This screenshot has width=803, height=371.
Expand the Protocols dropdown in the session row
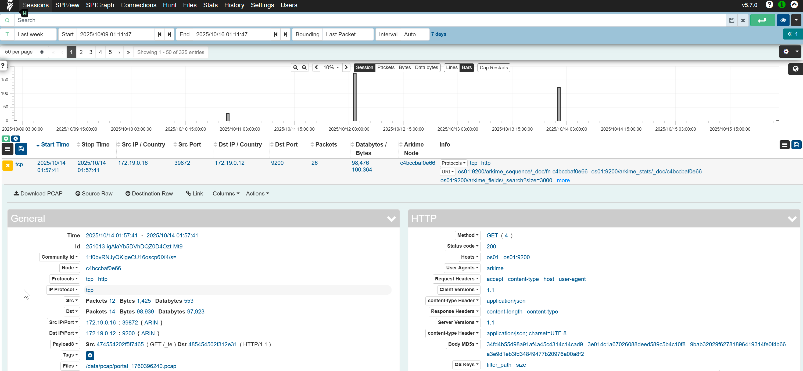tap(453, 163)
